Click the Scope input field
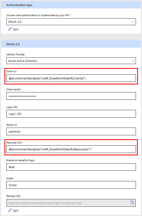This screenshot has height=216, width=142. 71,185
